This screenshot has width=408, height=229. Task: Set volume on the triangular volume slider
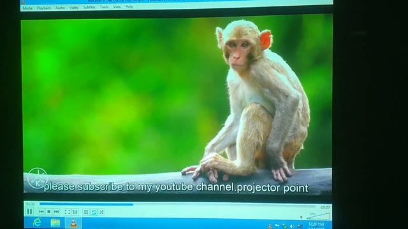(x=319, y=216)
